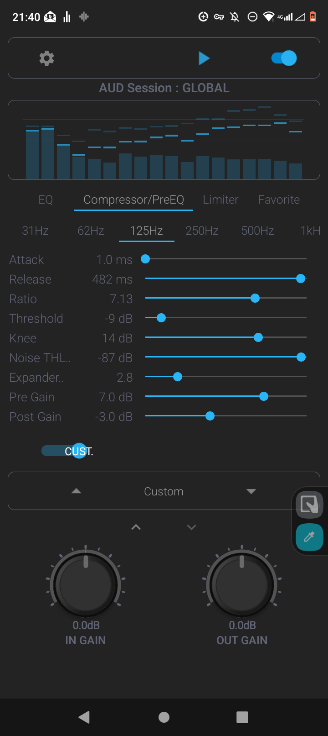Click the IN GAIN knob
Image resolution: width=328 pixels, height=736 pixels.
pos(86,584)
